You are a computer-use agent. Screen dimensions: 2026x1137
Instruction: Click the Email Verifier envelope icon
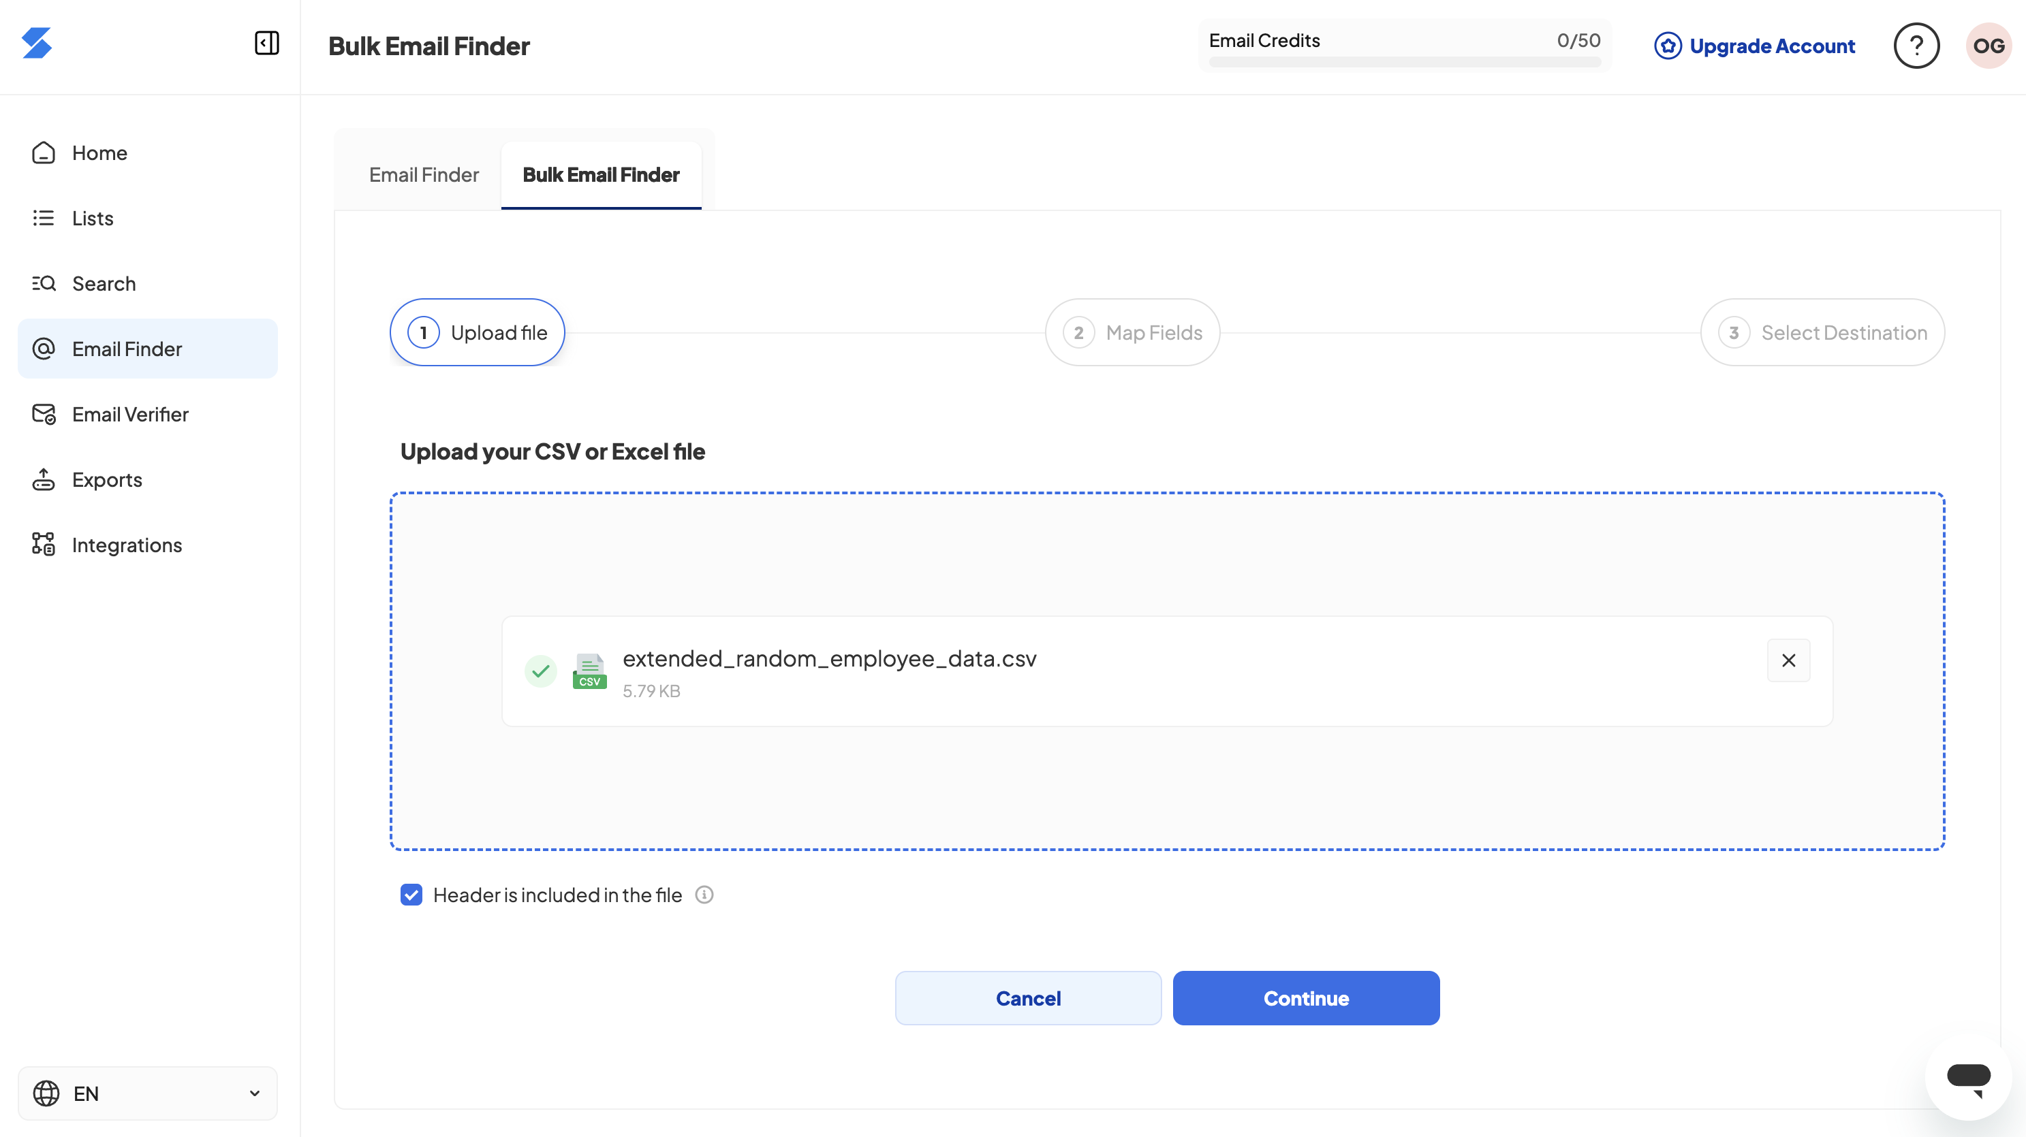43,414
